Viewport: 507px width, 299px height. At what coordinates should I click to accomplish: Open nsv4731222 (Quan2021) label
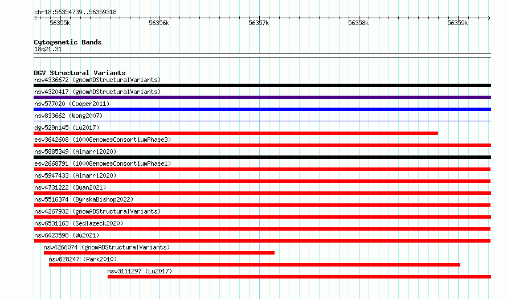coord(70,187)
